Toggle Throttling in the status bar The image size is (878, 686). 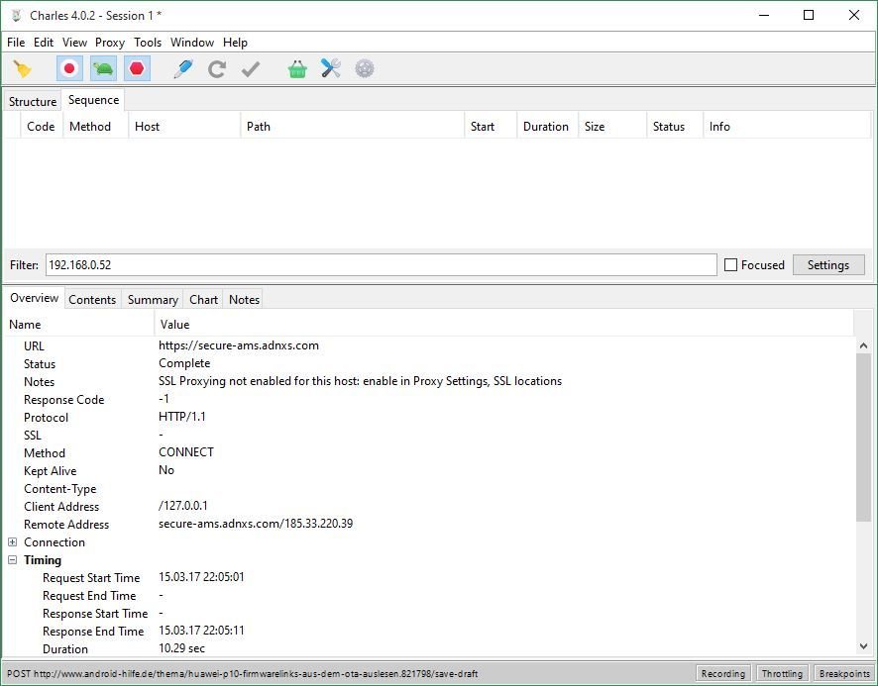[x=782, y=674]
